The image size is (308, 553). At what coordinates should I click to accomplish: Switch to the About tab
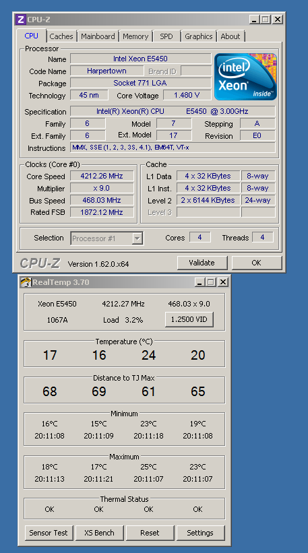coord(230,36)
